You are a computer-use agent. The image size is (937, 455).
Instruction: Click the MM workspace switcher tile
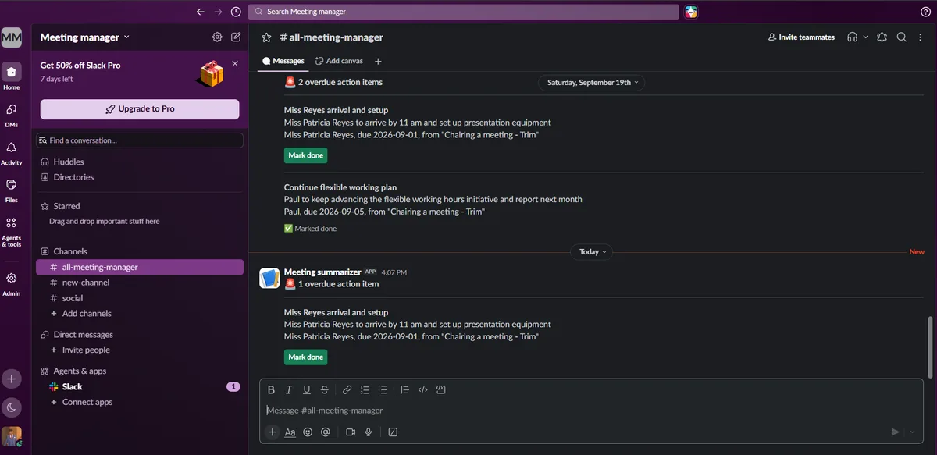11,37
